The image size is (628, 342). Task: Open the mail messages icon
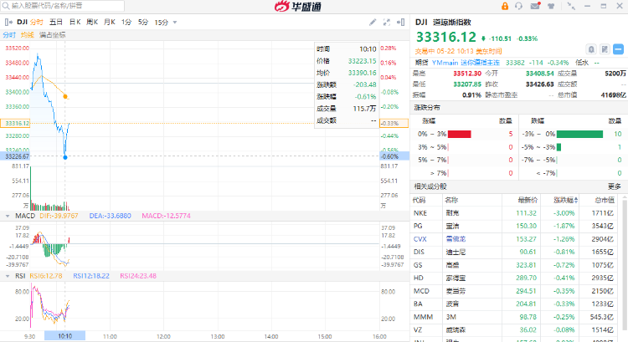(534, 6)
